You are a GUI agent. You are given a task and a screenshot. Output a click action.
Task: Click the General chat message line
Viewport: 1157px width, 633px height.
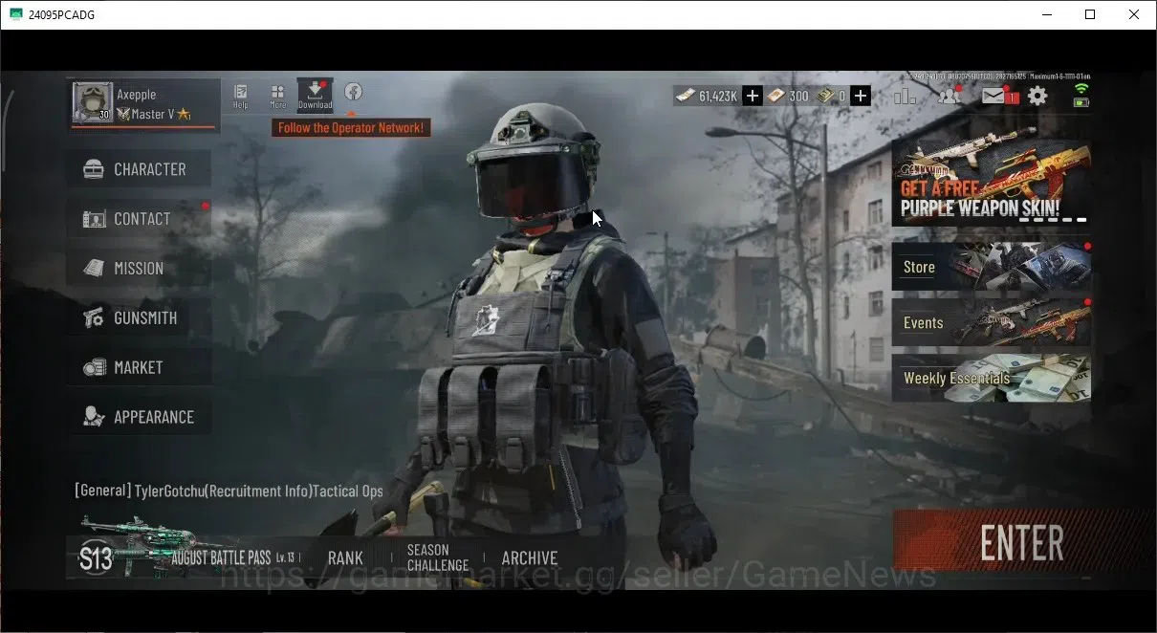229,491
